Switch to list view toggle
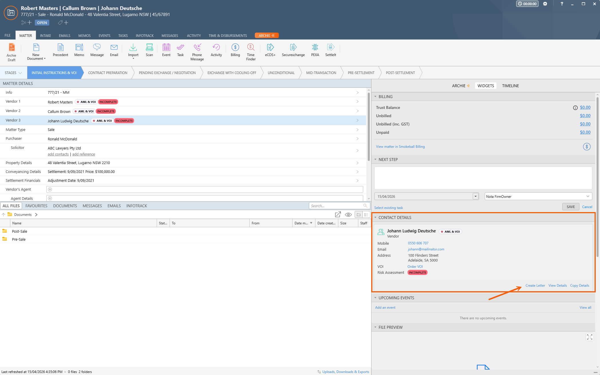 tap(366, 215)
